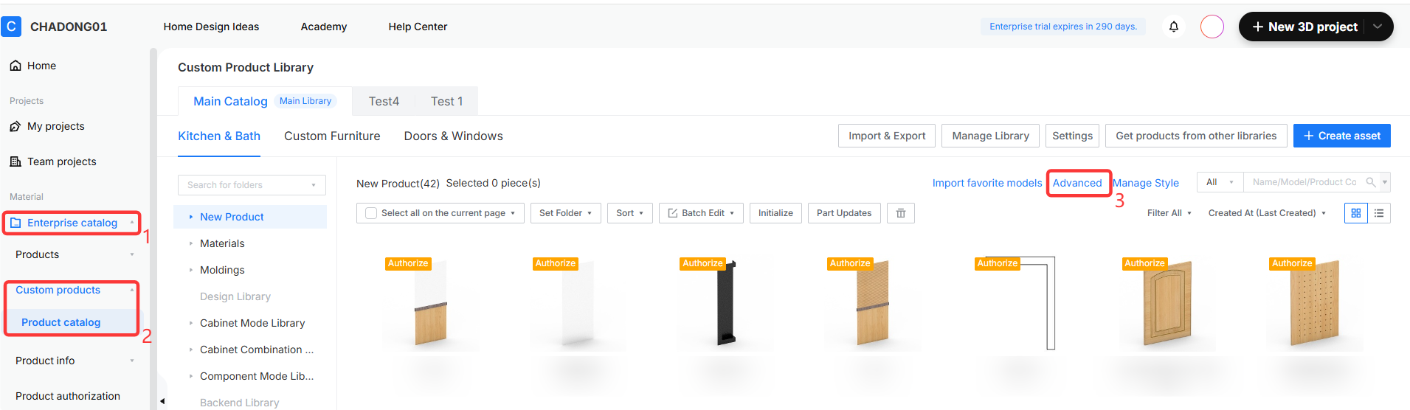Screen dimensions: 1410x410
Task: Open the user profile avatar
Action: point(1212,27)
